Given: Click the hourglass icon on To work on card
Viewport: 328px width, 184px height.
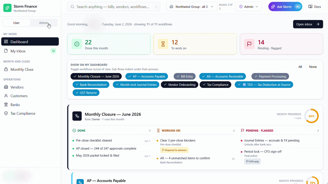Looking at the screenshot, I should pyautogui.click(x=163, y=44).
